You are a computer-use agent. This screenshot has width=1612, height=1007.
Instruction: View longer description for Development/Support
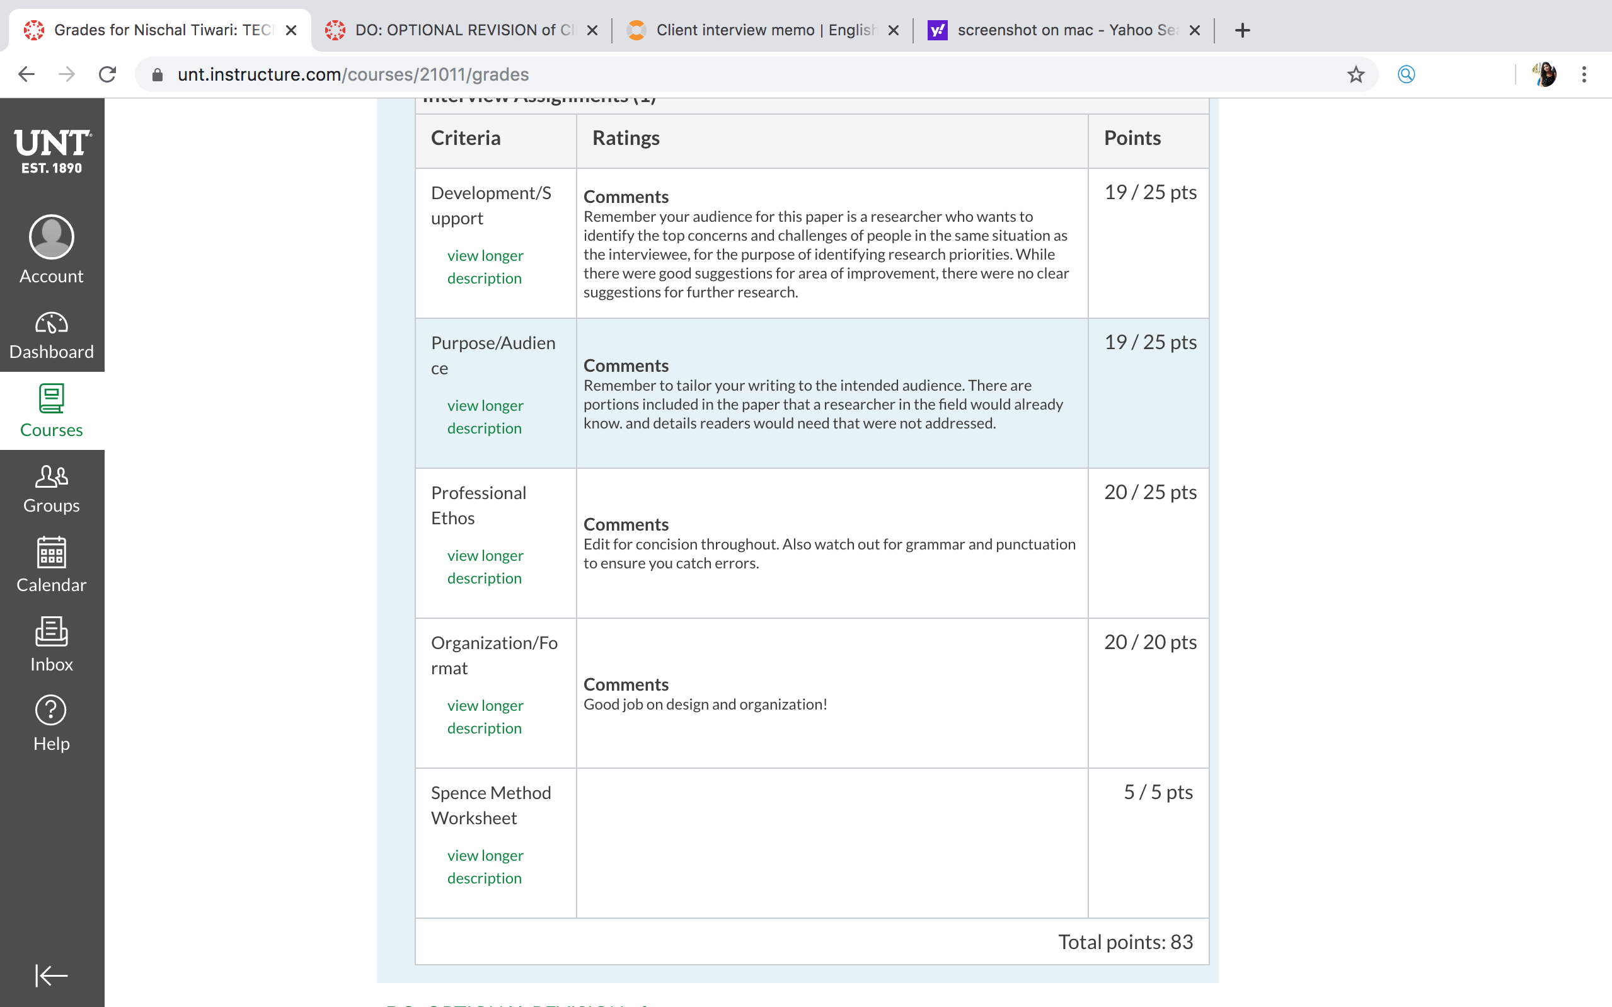coord(485,267)
